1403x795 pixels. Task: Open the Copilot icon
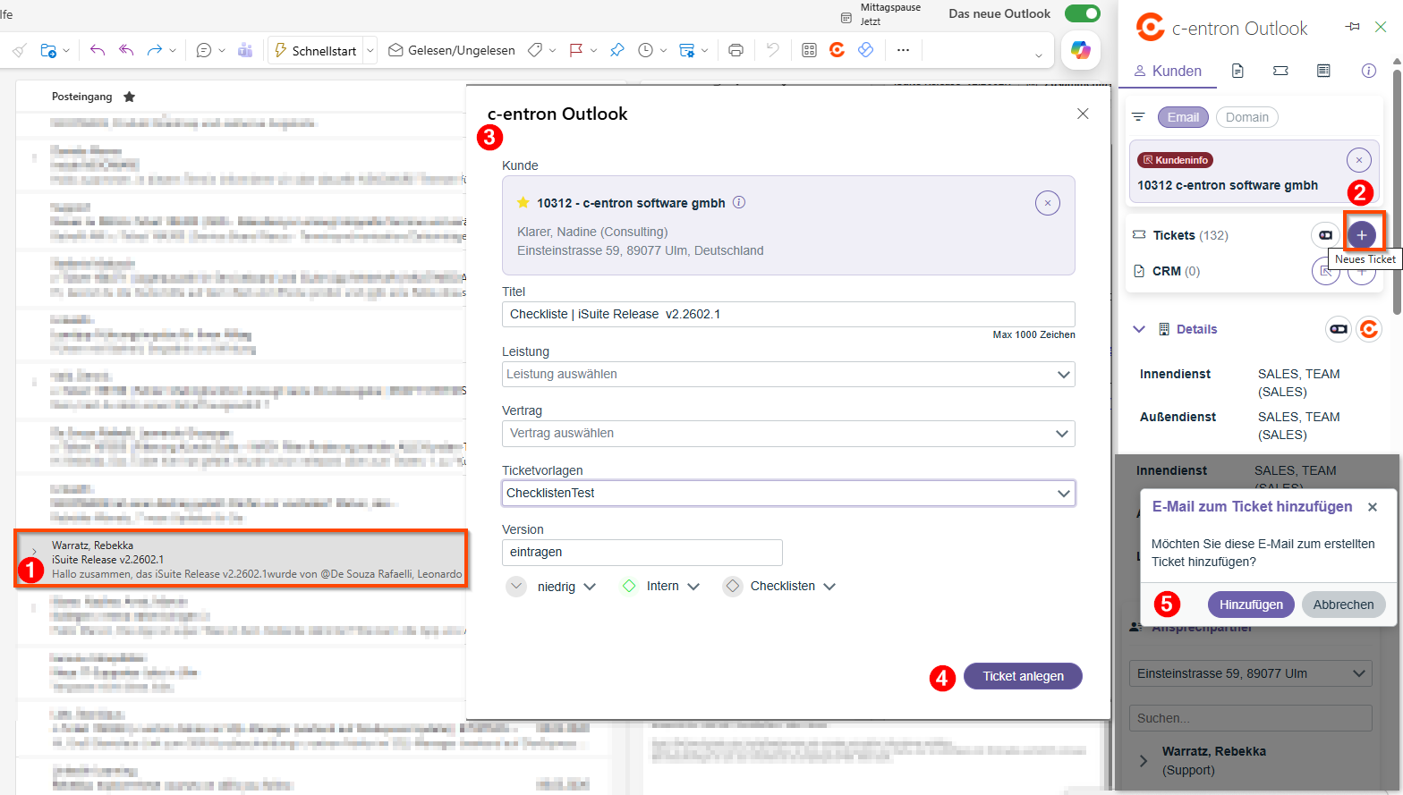pyautogui.click(x=1081, y=51)
